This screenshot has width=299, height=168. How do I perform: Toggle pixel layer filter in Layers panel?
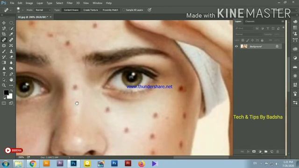click(x=257, y=28)
